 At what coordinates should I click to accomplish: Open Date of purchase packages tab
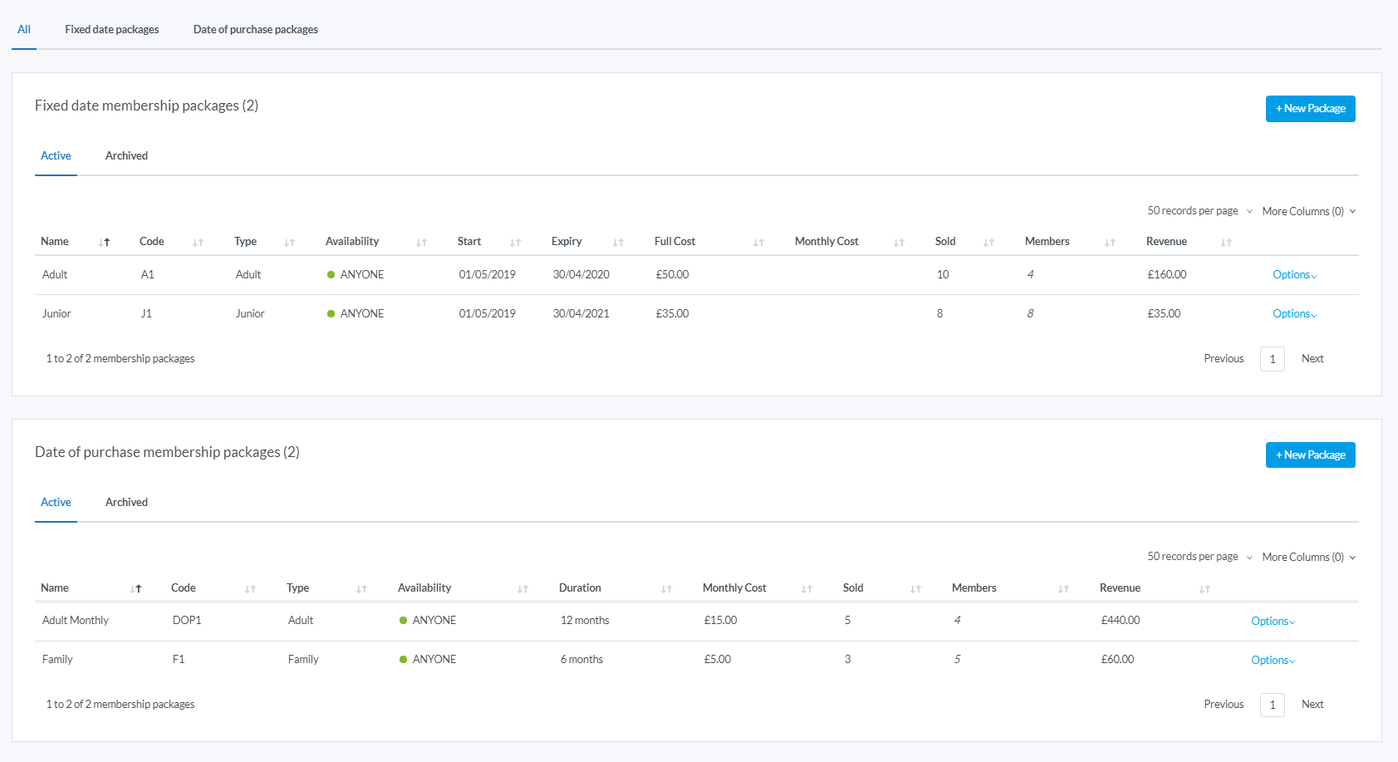click(x=256, y=29)
